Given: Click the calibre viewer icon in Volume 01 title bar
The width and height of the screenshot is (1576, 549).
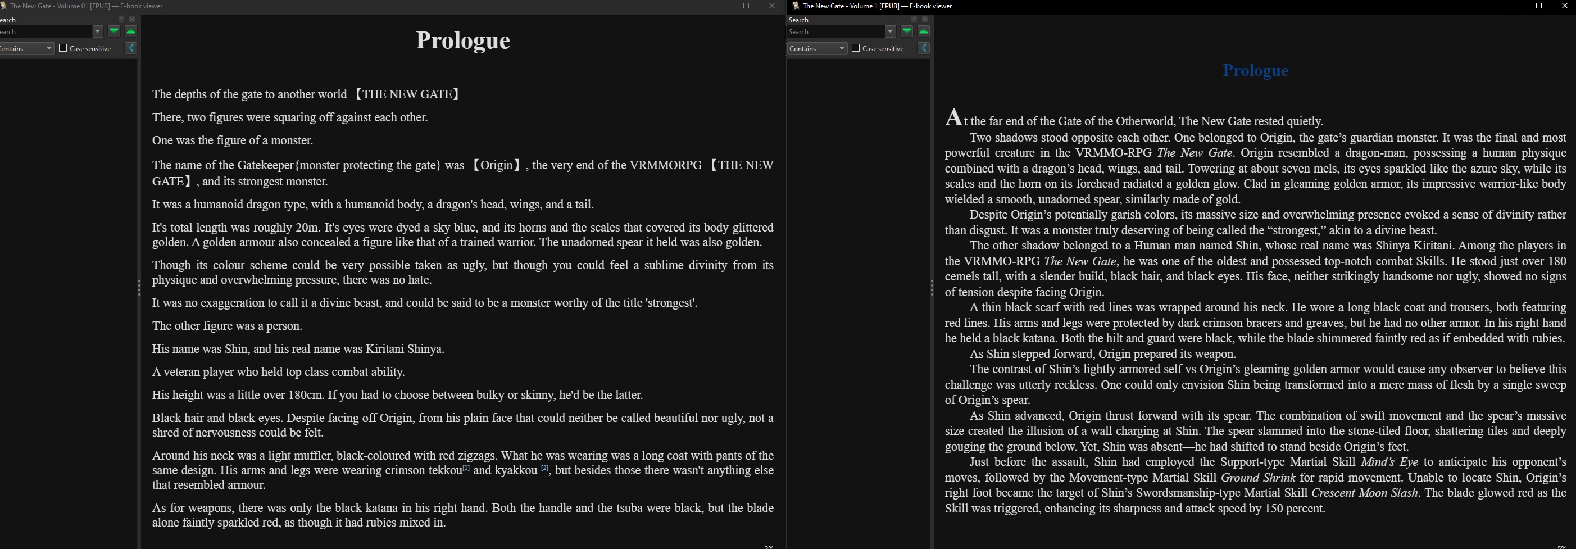Looking at the screenshot, I should tap(3, 6).
